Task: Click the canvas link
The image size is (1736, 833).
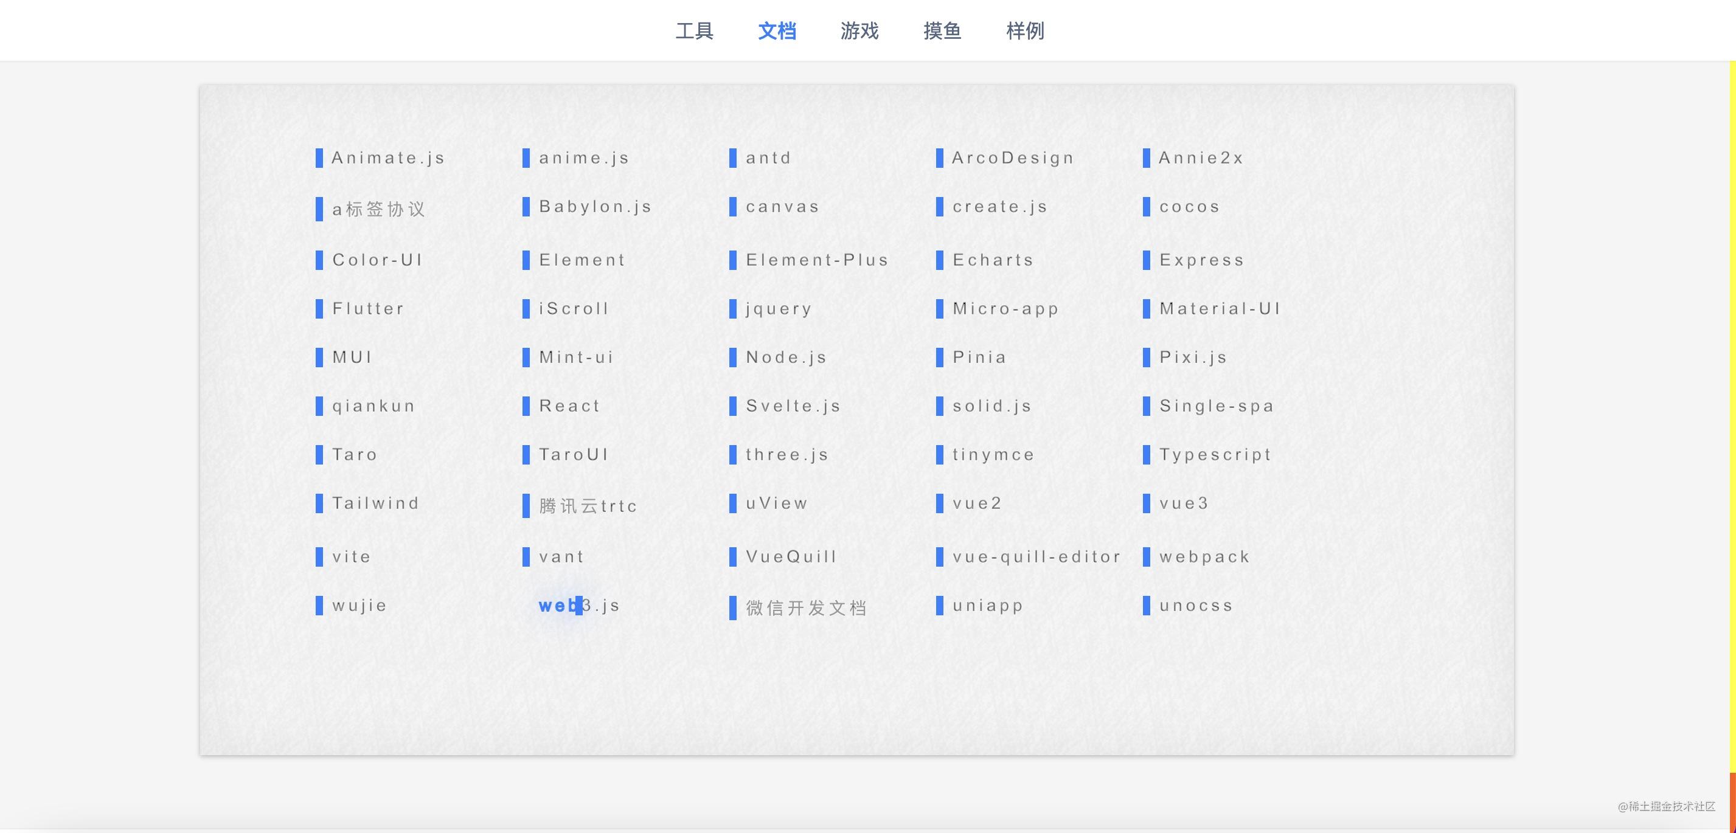Action: pos(782,207)
